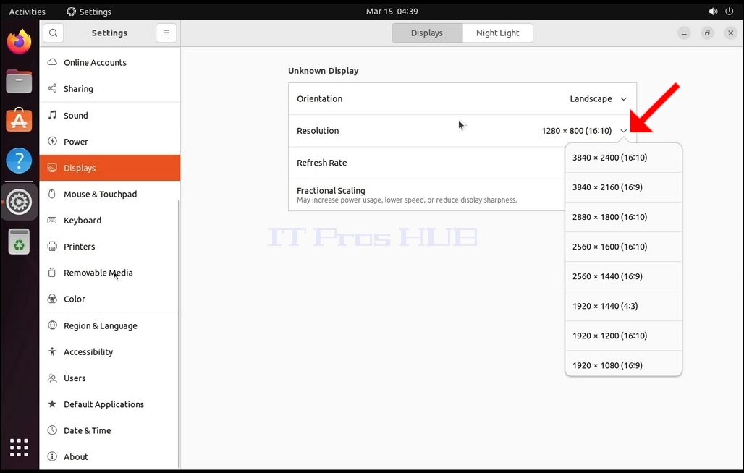Open the Settings search icon
Viewport: 744px width, 473px height.
[x=53, y=33]
